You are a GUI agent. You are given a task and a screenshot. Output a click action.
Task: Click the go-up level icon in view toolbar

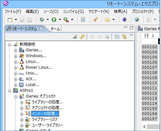(x=107, y=37)
